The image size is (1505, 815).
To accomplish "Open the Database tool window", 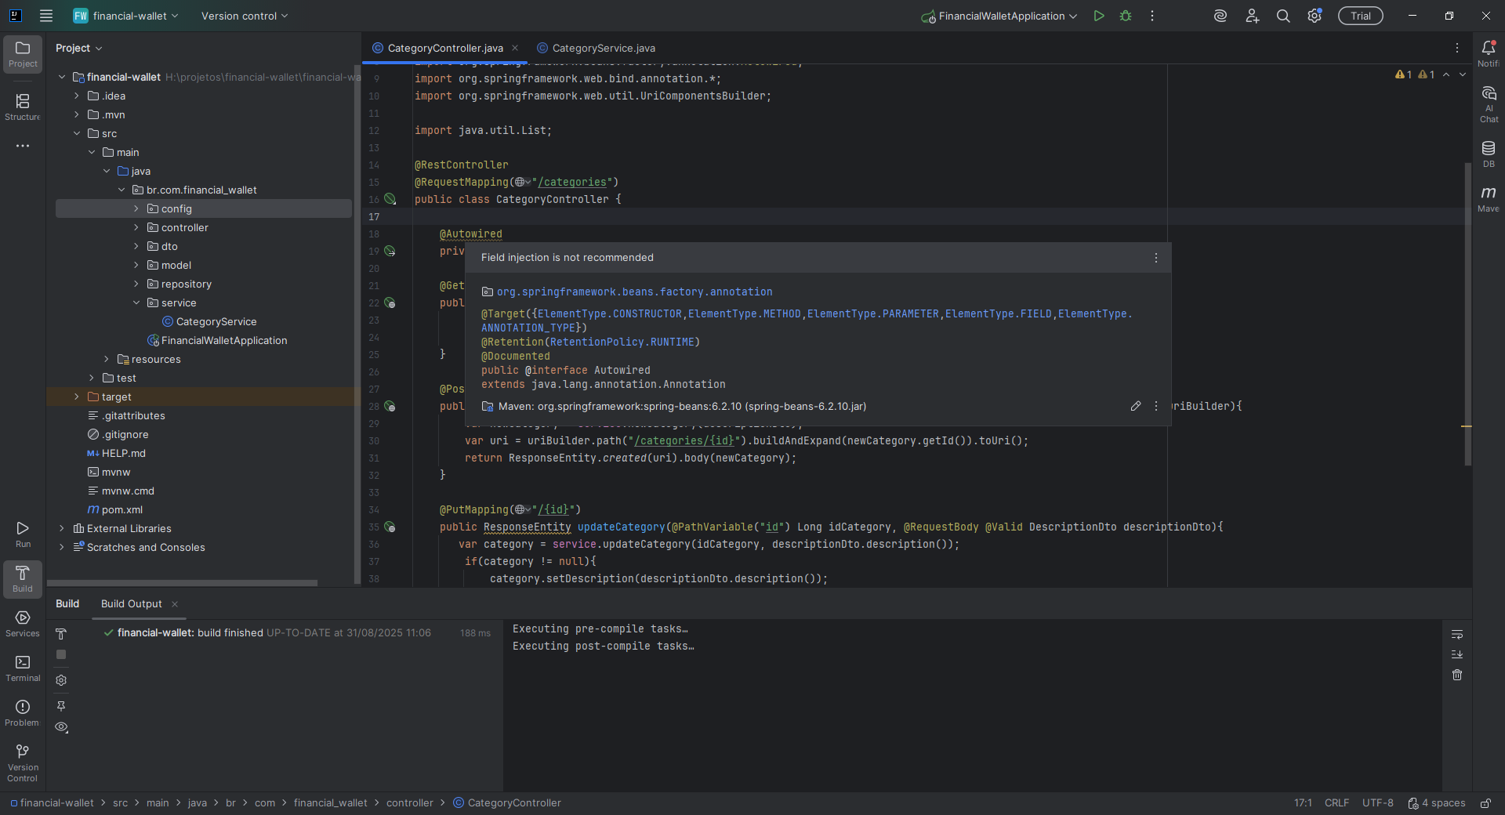I will (x=1488, y=154).
